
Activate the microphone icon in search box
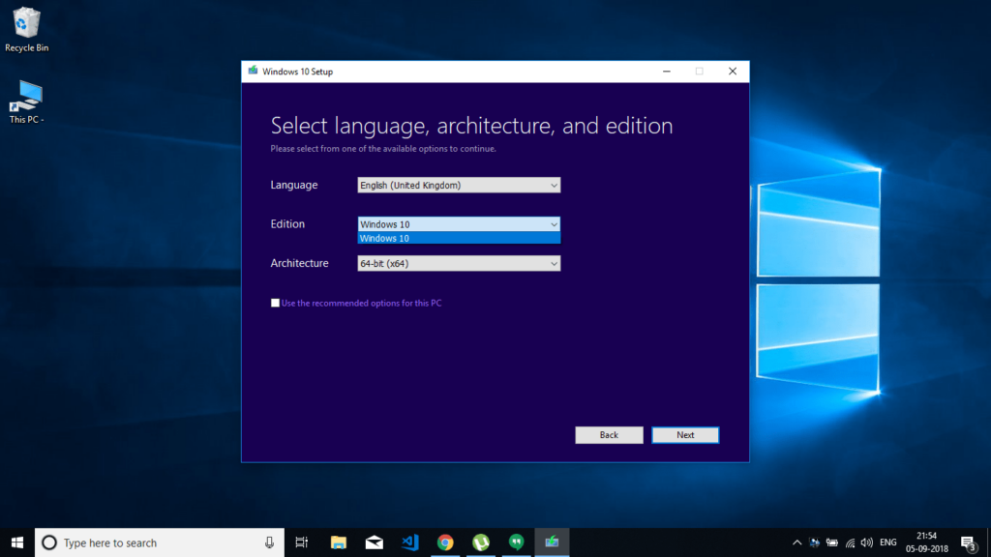click(269, 542)
